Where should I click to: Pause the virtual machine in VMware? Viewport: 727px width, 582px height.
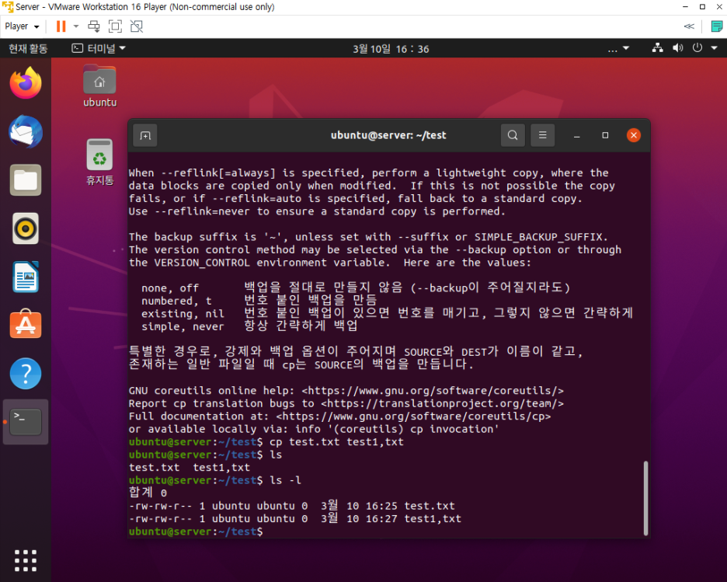[x=61, y=26]
